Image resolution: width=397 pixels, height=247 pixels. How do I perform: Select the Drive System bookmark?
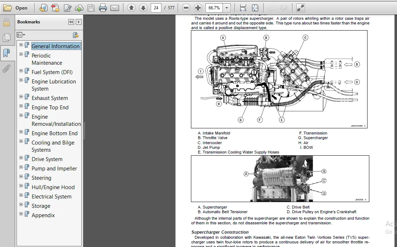(x=47, y=159)
